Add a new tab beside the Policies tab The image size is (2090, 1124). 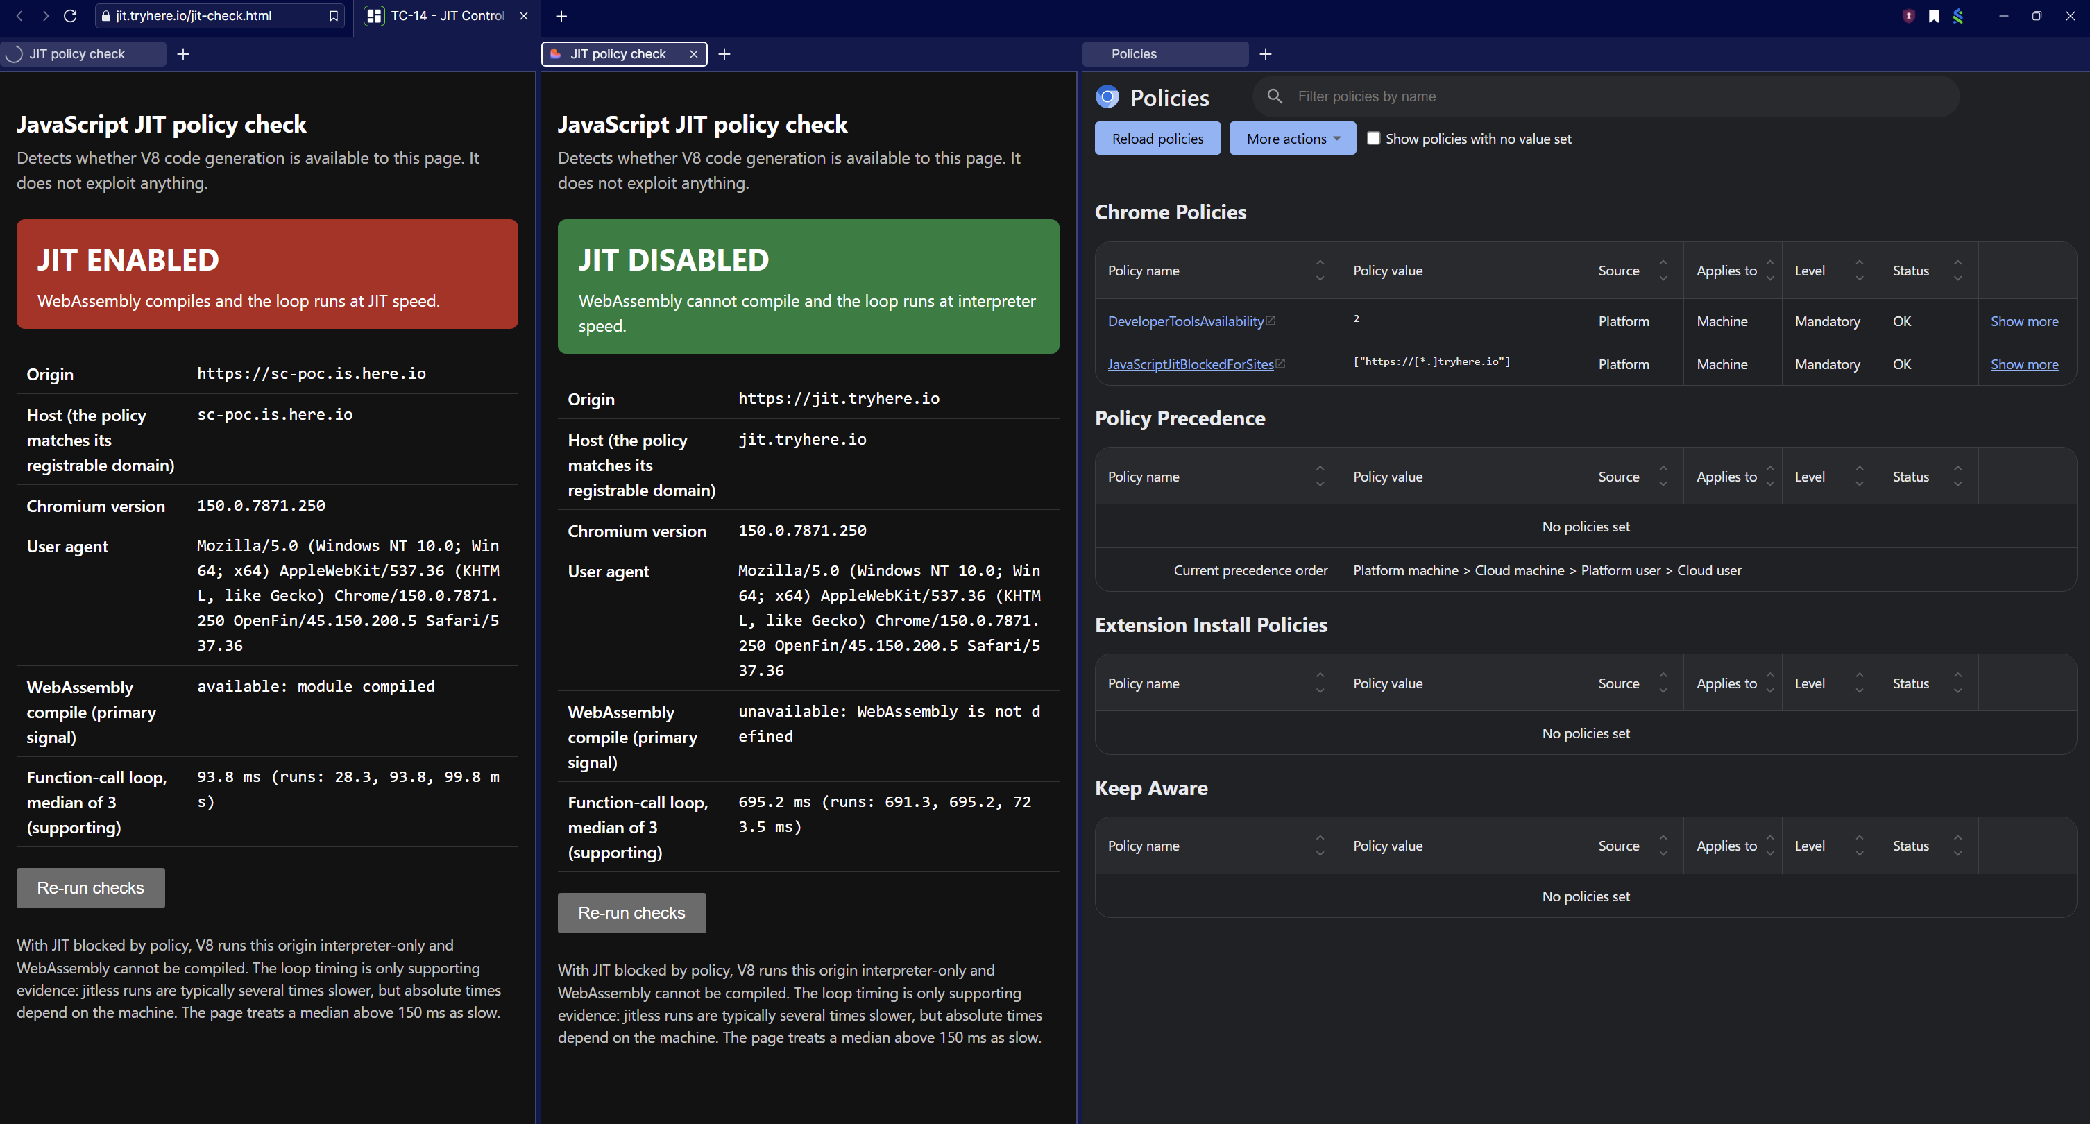click(1266, 53)
